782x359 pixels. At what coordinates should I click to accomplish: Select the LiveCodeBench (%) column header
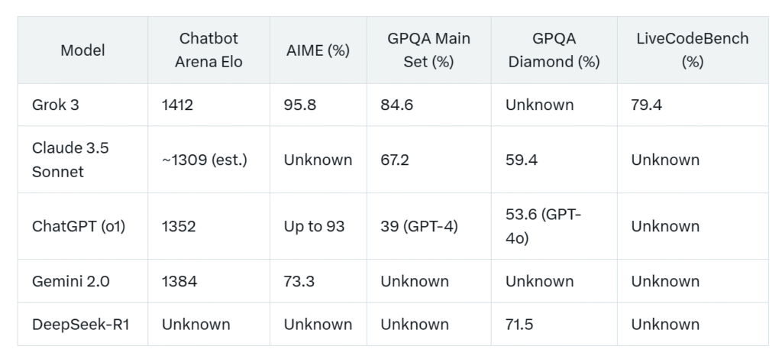pos(692,50)
